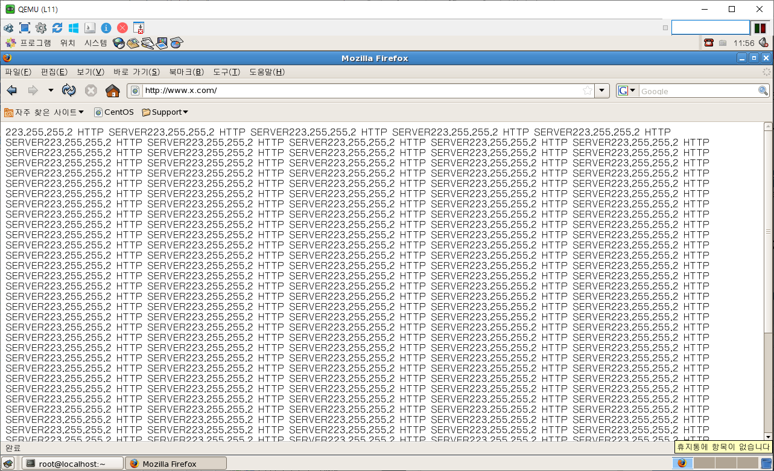Click the page icon in the address bar
The height and width of the screenshot is (471, 774).
135,91
